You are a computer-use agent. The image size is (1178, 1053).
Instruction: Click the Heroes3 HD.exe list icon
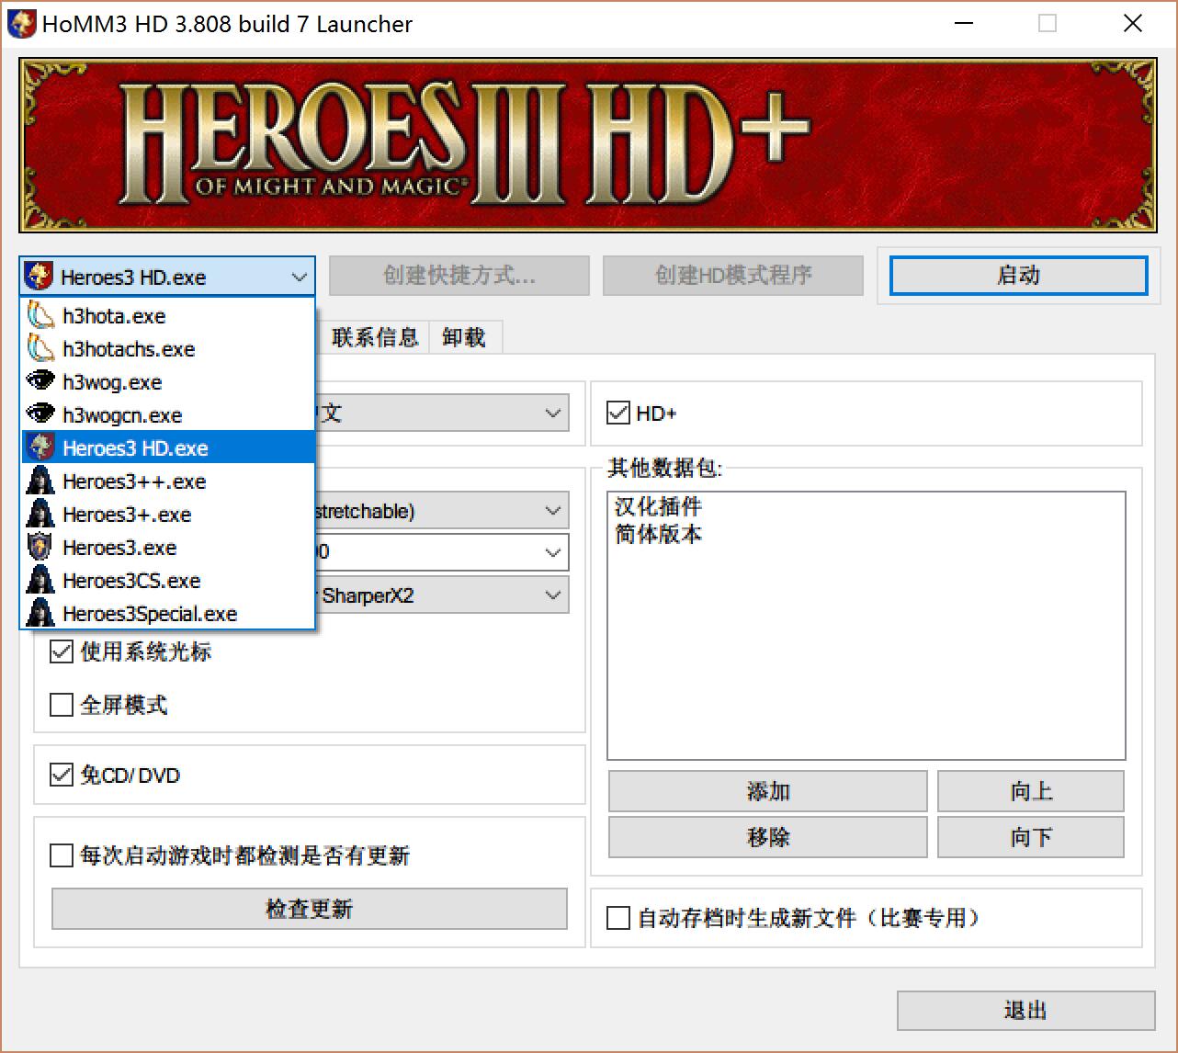click(41, 447)
